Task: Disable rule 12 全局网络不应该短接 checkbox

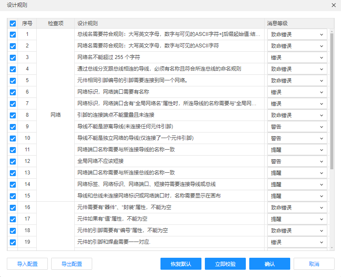Action: 13,162
